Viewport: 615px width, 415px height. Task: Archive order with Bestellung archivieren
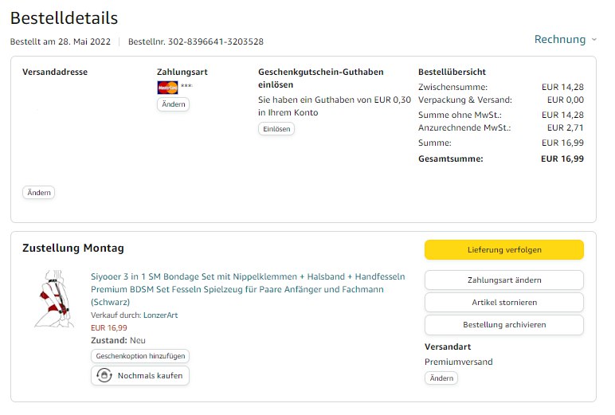coord(503,325)
